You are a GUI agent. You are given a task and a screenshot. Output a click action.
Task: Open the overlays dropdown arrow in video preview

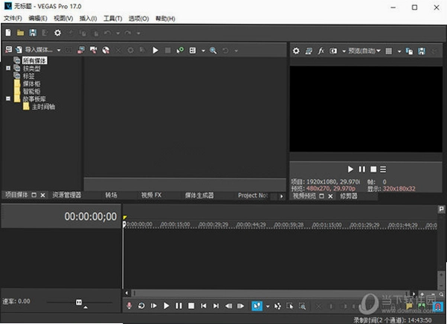tap(399, 51)
